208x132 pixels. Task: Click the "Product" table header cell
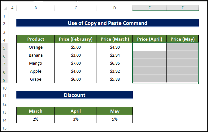tap(36, 39)
